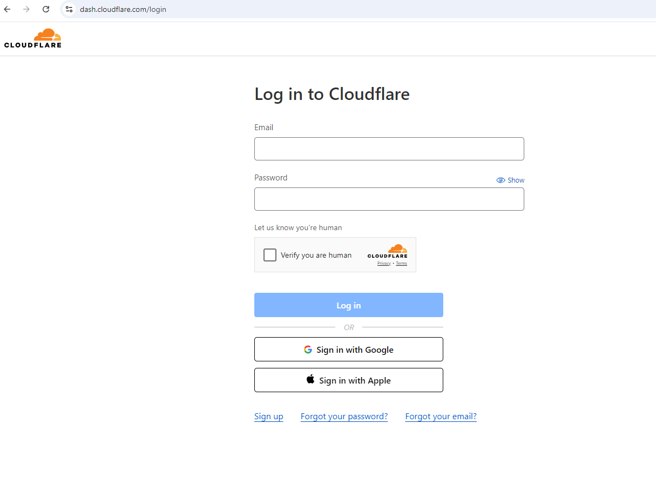The image size is (656, 477).
Task: Focus the Email input field
Action: click(389, 149)
